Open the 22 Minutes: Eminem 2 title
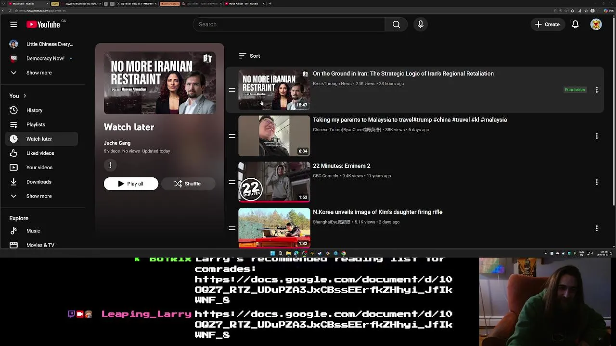 tap(341, 166)
